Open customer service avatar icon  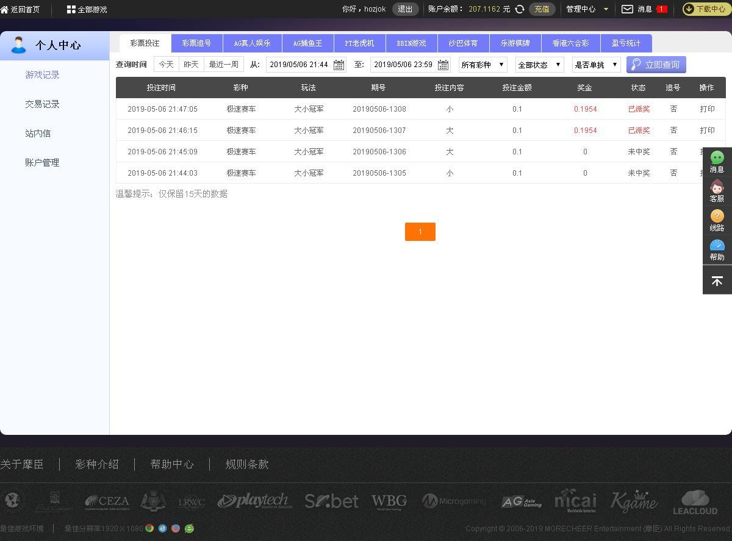[717, 187]
